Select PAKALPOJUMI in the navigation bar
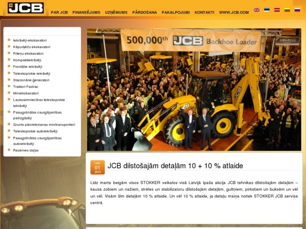 pyautogui.click(x=175, y=12)
